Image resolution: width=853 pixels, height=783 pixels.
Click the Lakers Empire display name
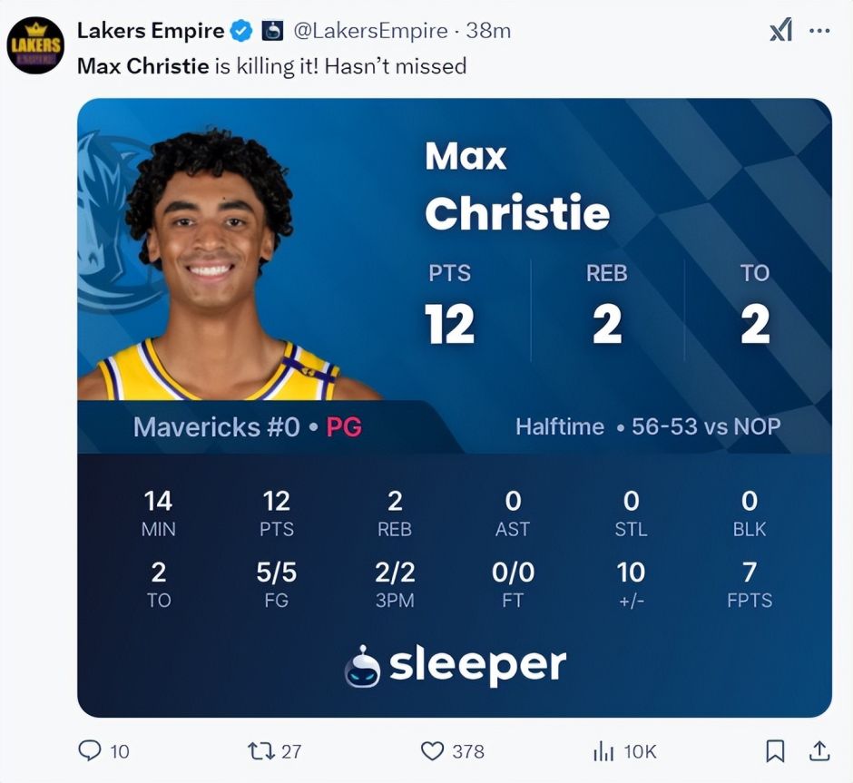click(x=151, y=30)
